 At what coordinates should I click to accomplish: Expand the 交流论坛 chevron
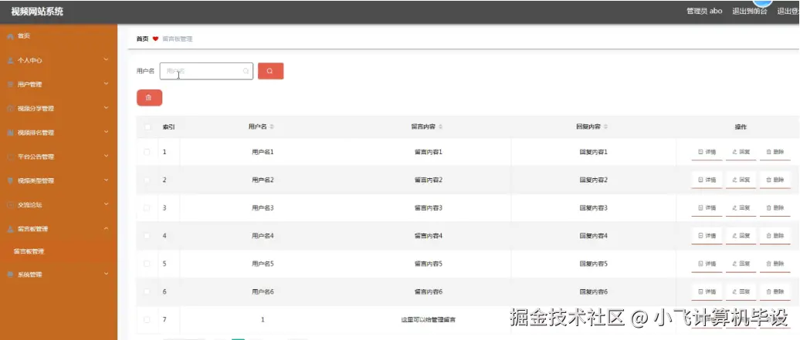pyautogui.click(x=106, y=204)
